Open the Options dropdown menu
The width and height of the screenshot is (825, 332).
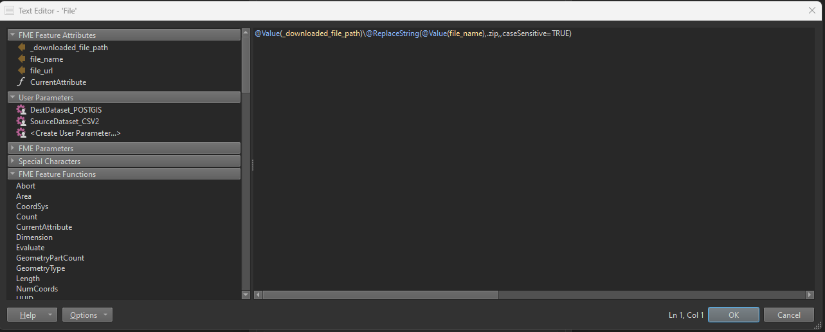pyautogui.click(x=87, y=315)
